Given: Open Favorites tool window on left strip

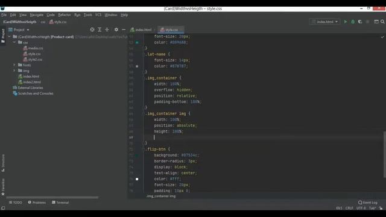Looking at the screenshot, I should click(x=3, y=187).
